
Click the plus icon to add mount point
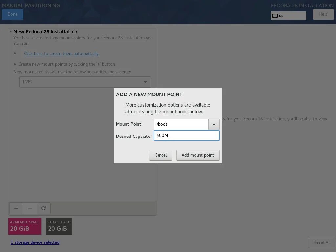pos(16,208)
